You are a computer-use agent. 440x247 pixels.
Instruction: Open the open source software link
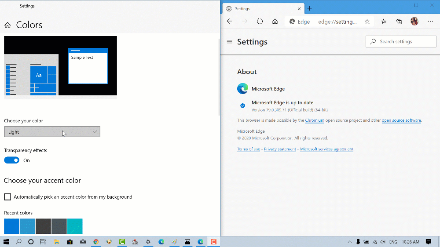[x=401, y=120]
